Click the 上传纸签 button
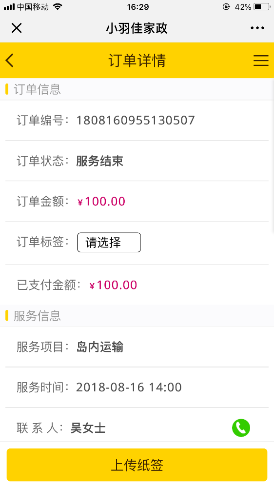The width and height of the screenshot is (274, 488). 137,465
